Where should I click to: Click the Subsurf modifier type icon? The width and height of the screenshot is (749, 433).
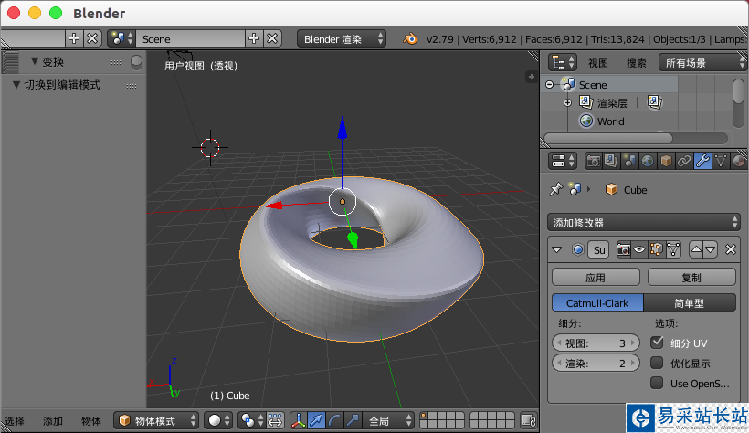point(577,249)
